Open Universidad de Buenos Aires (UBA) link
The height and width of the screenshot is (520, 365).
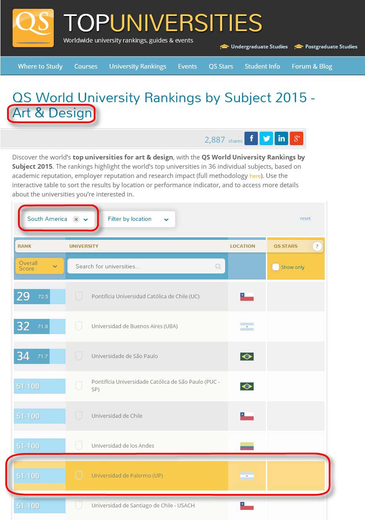point(134,326)
